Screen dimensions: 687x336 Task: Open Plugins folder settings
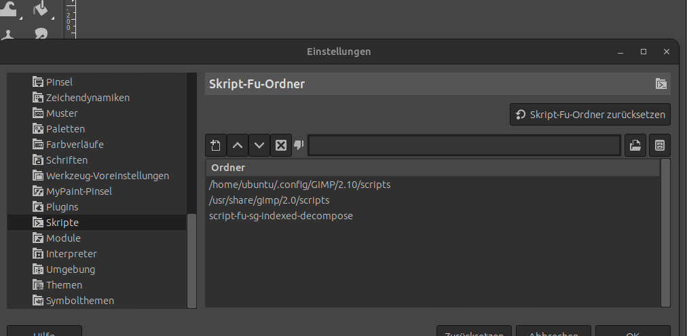pos(62,207)
